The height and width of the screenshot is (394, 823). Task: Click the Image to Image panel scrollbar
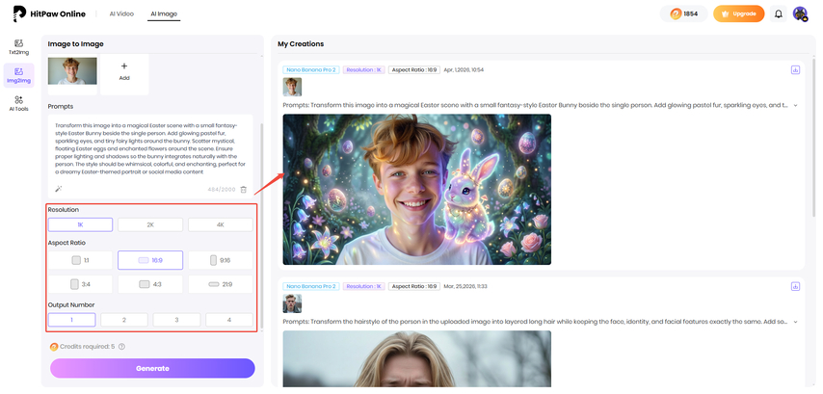262,225
